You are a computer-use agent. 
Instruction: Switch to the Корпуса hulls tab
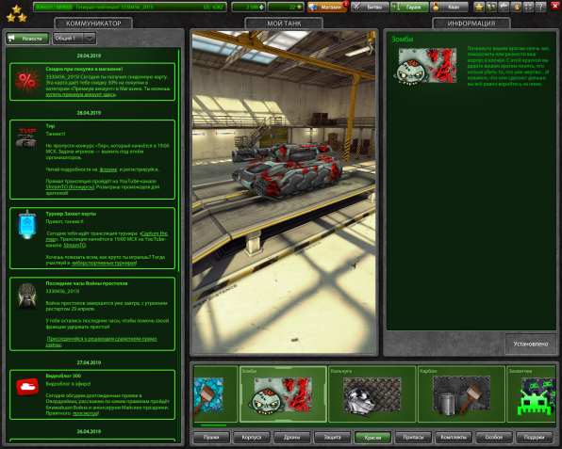coord(252,437)
